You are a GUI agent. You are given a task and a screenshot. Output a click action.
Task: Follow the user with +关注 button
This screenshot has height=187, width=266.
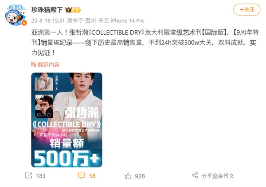click(x=246, y=9)
